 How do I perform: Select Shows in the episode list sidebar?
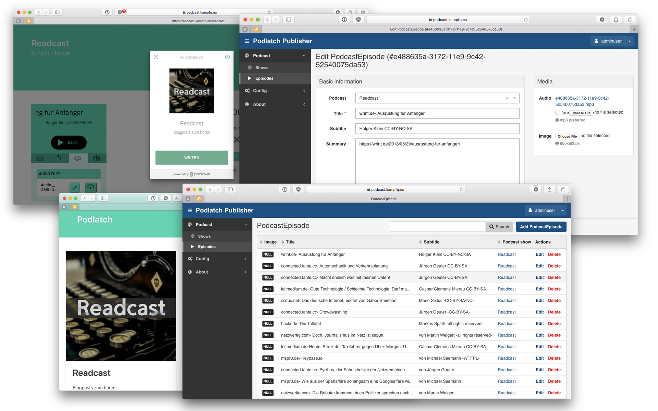point(204,236)
